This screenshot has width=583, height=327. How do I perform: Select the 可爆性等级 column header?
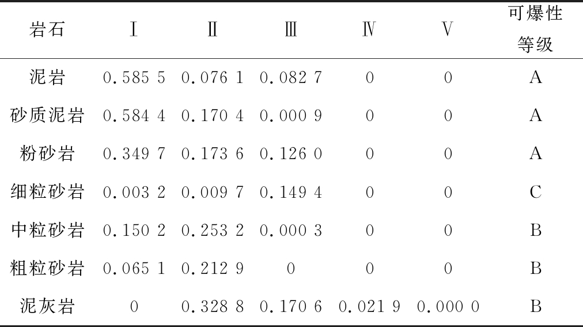535,30
